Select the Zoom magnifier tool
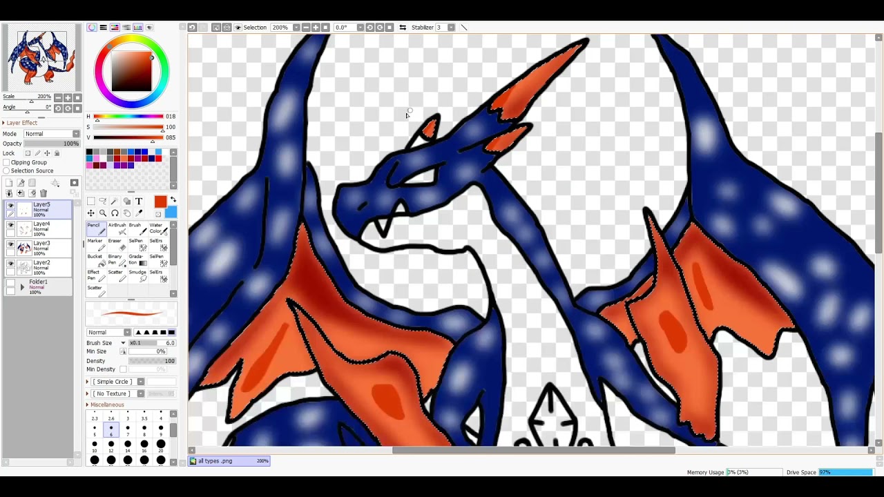884x497 pixels. point(103,213)
